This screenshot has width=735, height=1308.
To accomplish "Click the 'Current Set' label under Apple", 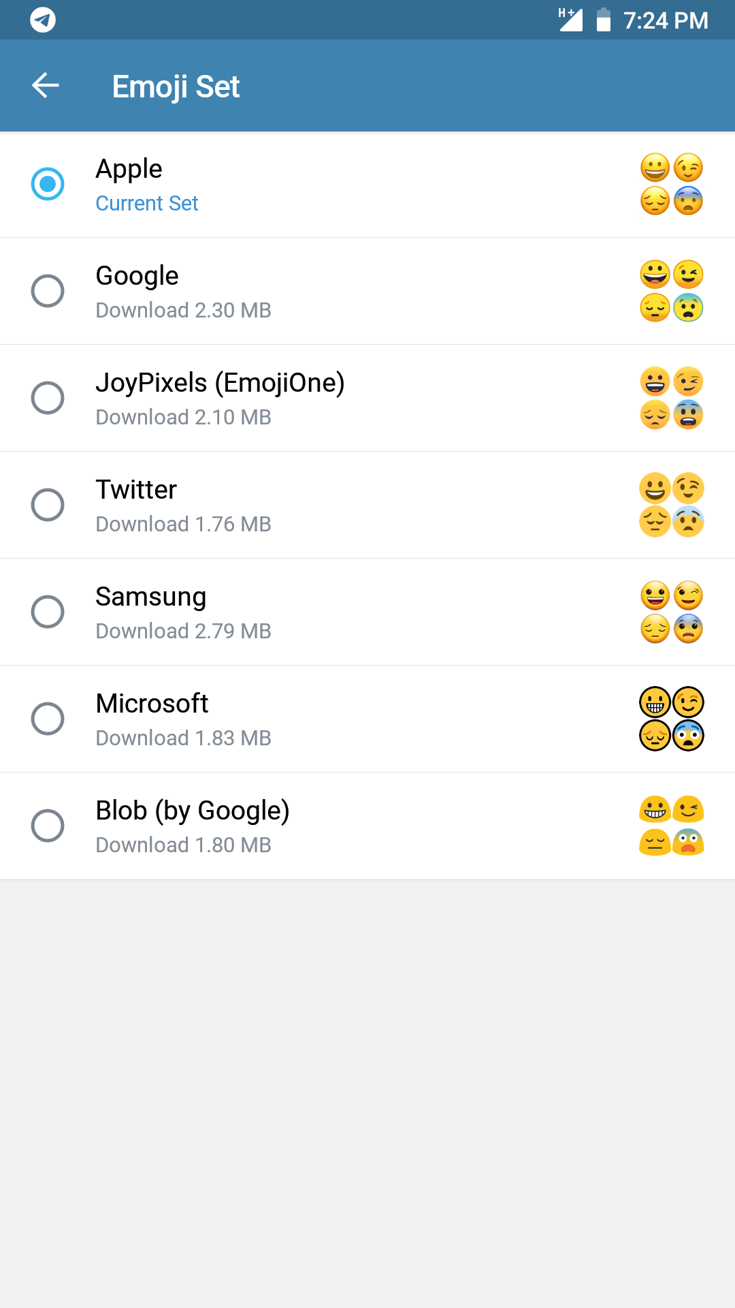I will tap(146, 203).
